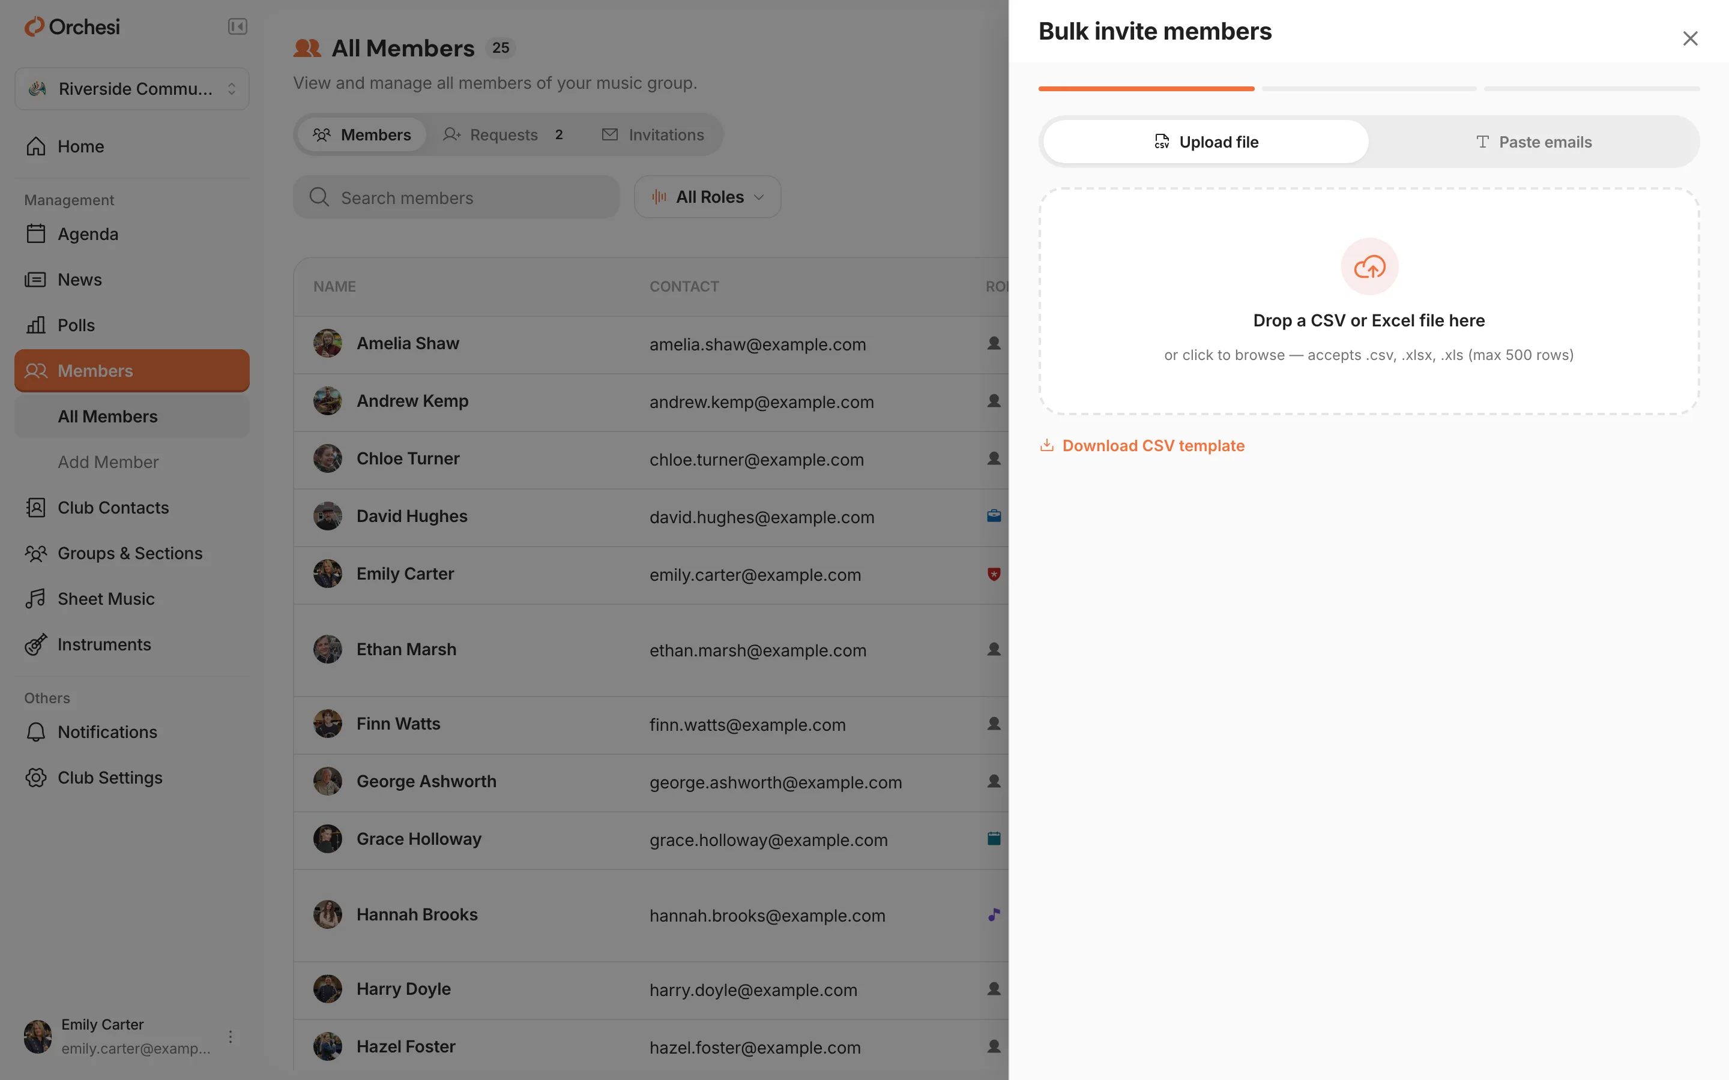Click David Hughes' briefcase role icon
Screen dimensions: 1729x1080
[994, 517]
